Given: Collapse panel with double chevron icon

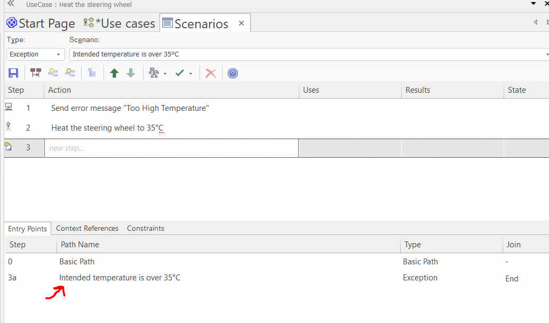Looking at the screenshot, I should (x=10, y=4).
